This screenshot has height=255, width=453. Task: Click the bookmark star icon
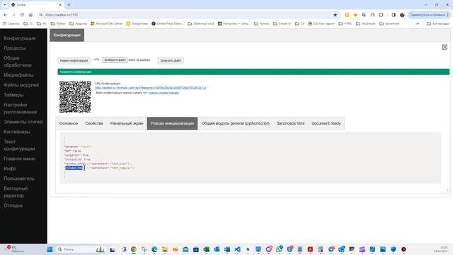(335, 15)
